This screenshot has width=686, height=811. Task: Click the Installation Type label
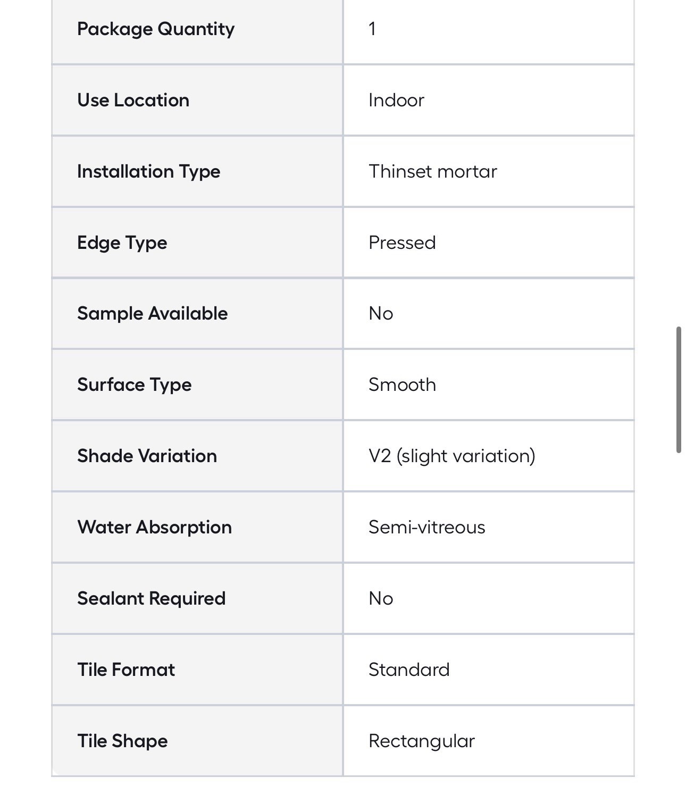tap(148, 172)
